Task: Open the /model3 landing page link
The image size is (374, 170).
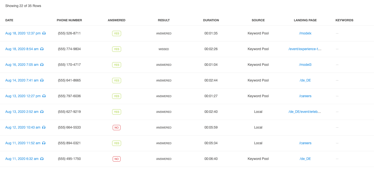Action: click(305, 65)
